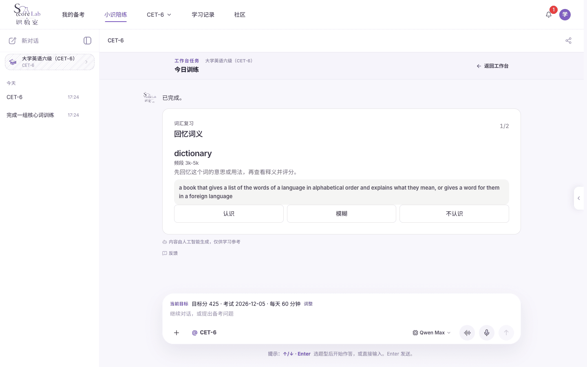Image resolution: width=587 pixels, height=367 pixels.
Task: Open the 学习记录 tab
Action: (x=203, y=15)
